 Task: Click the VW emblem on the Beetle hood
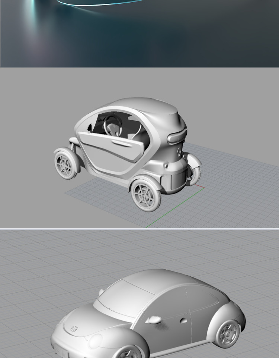tap(74, 329)
